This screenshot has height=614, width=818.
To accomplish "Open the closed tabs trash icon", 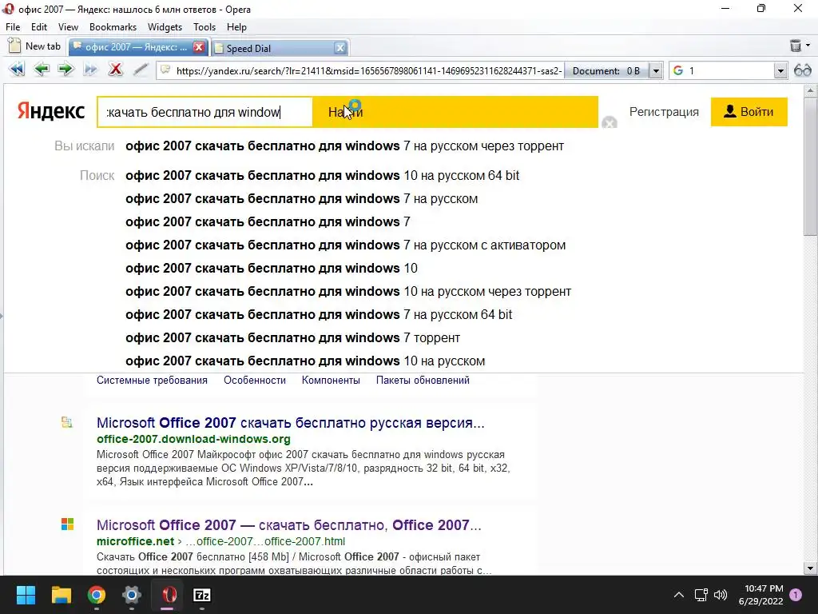I will [x=795, y=46].
